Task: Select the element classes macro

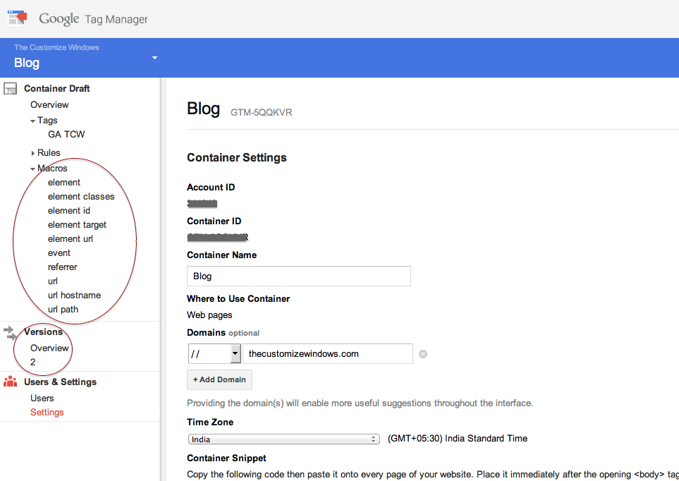Action: pos(81,196)
